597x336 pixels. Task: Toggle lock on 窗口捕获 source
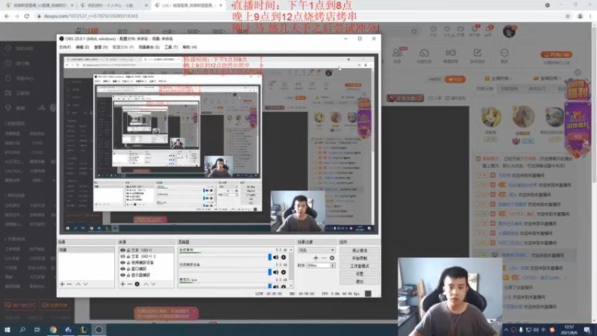point(128,269)
